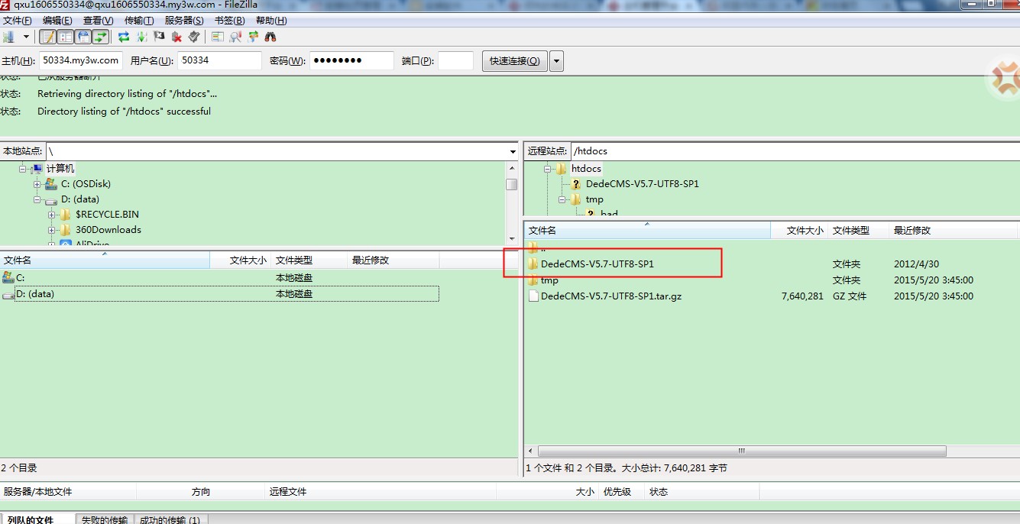Expand the C: (OSDisk) tree node

coord(37,184)
